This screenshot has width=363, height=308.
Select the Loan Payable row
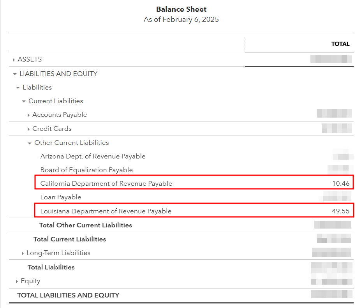coord(61,197)
